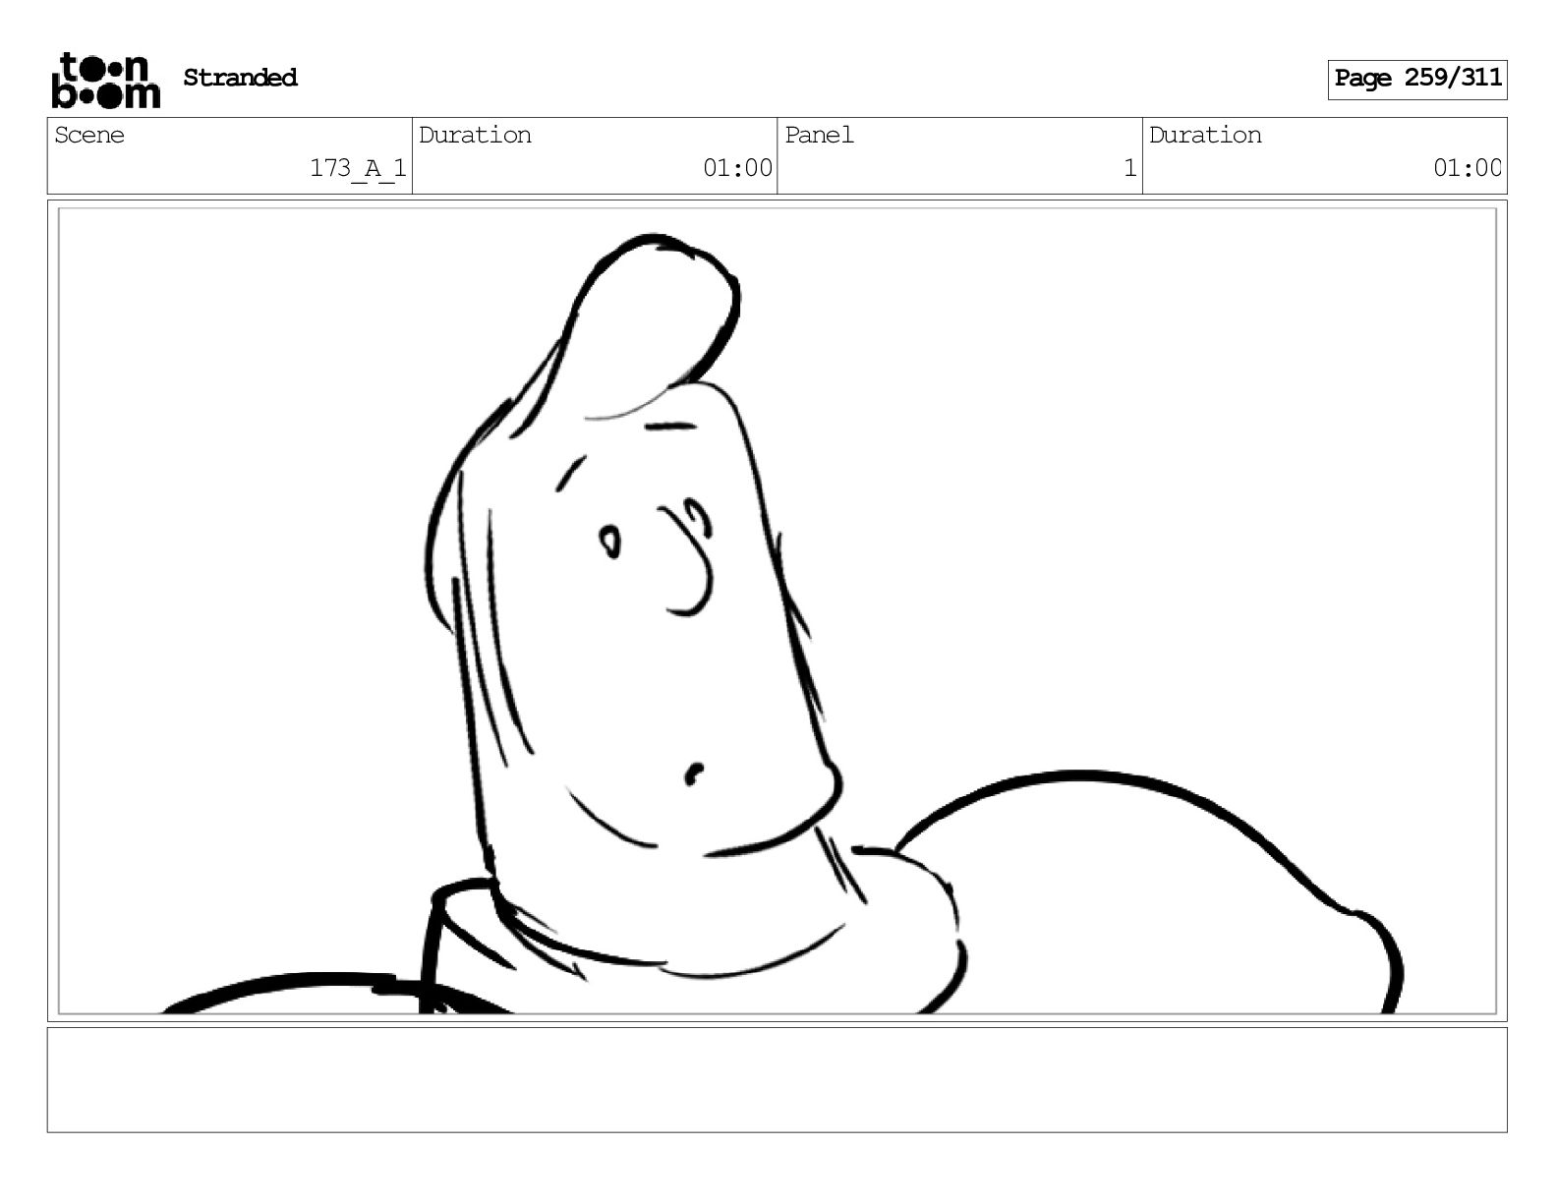Screen dimensions: 1557x1203
Task: Select the panel 'Duration' label
Action: [x=1205, y=135]
